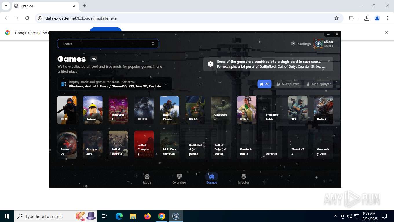Image resolution: width=394 pixels, height=222 pixels.
Task: Open the Among Us game card
Action: coord(67,145)
